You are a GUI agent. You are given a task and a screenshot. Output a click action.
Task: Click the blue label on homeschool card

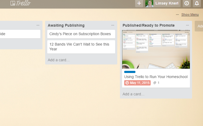click(x=130, y=72)
